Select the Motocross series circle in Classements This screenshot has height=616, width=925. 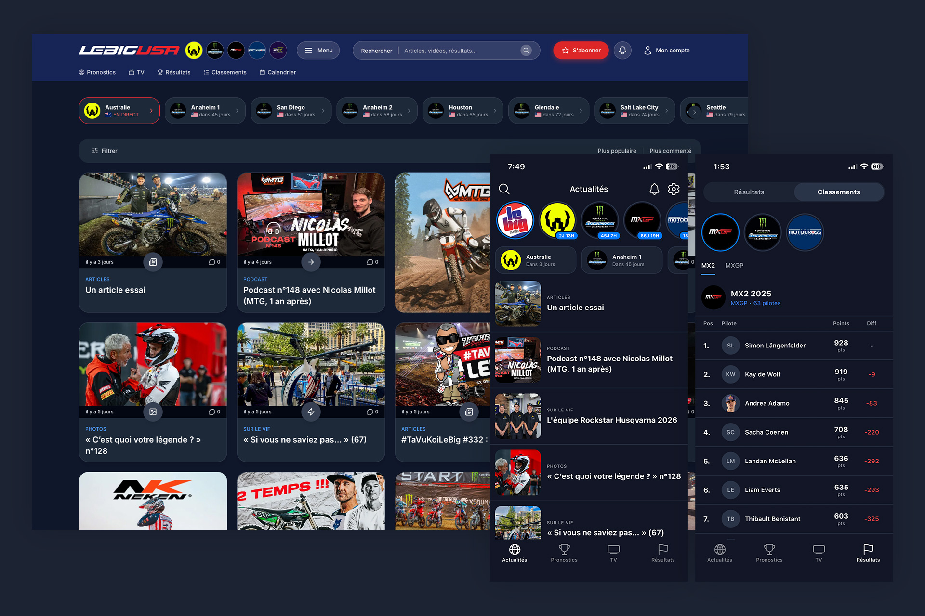(x=805, y=232)
